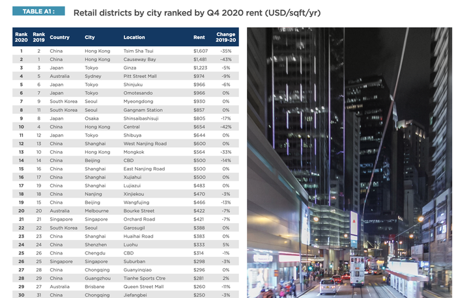Viewport: 456px width, 298px height.
Task: Click the Shinsaibashisuji location cell
Action: pyautogui.click(x=141, y=118)
